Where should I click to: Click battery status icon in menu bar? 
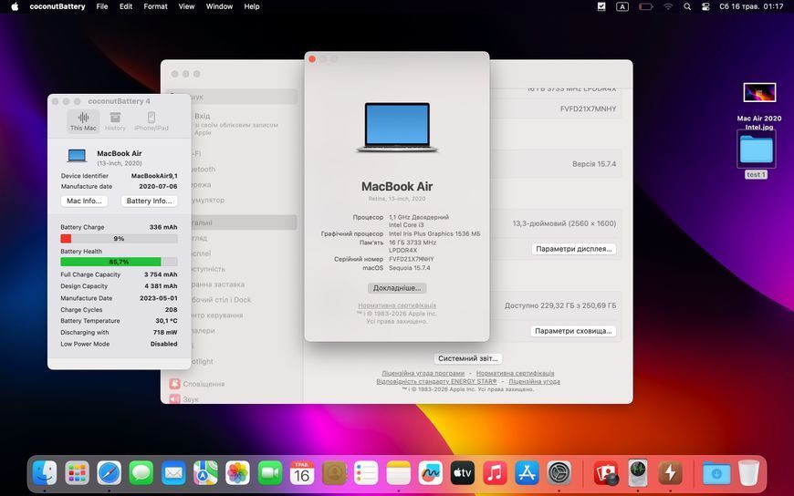[x=645, y=6]
